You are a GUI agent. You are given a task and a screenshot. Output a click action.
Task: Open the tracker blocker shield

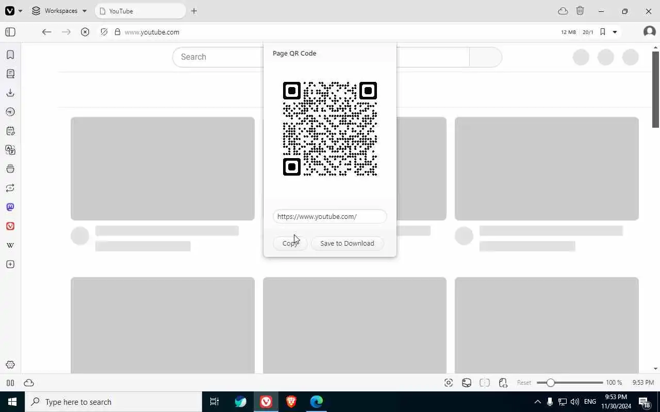[104, 32]
